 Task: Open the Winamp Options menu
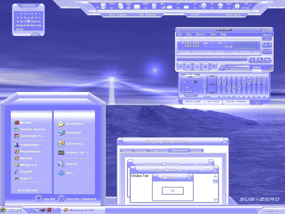200,34
